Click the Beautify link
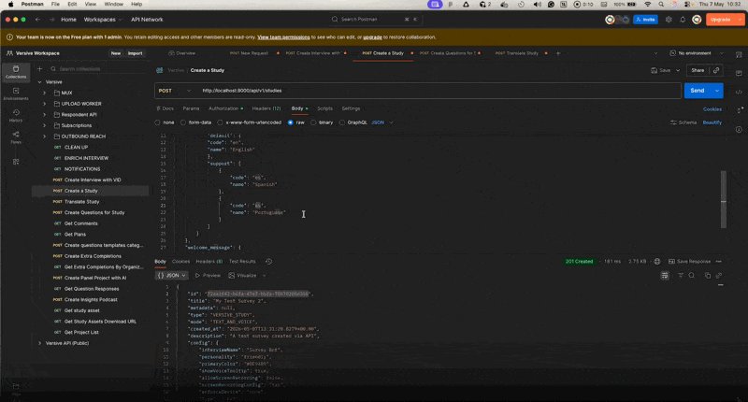This screenshot has height=402, width=748. pyautogui.click(x=712, y=122)
